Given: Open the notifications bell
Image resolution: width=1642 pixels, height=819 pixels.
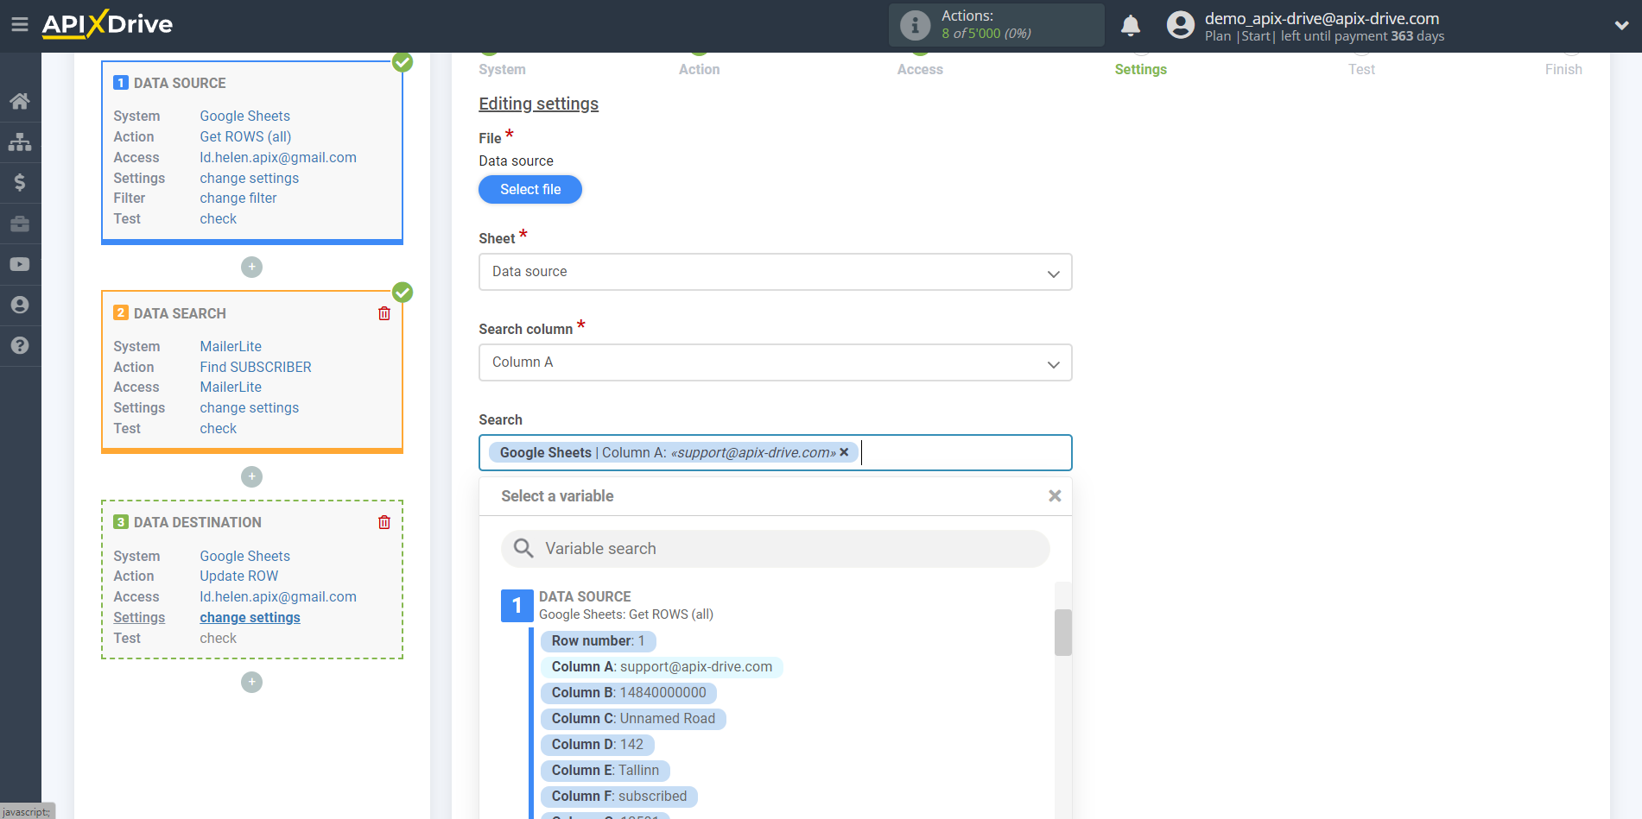Looking at the screenshot, I should click(x=1131, y=25).
